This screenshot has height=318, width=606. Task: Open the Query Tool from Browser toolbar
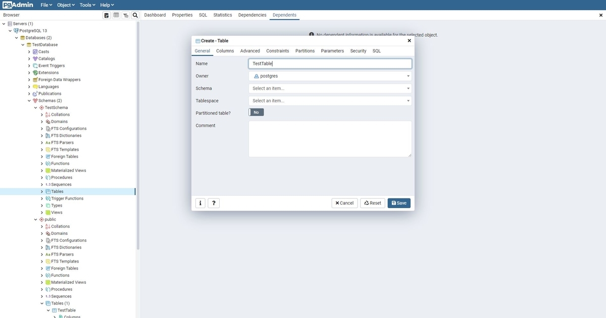[x=107, y=15]
